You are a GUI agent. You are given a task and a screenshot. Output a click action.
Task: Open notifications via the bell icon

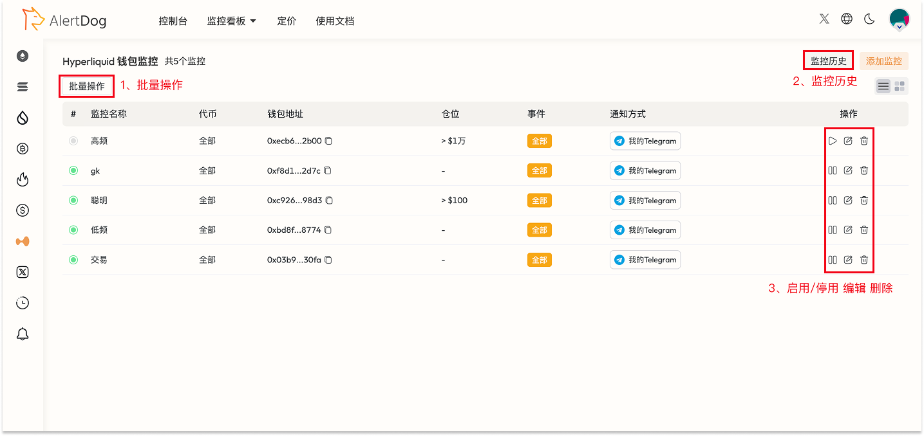pos(23,333)
